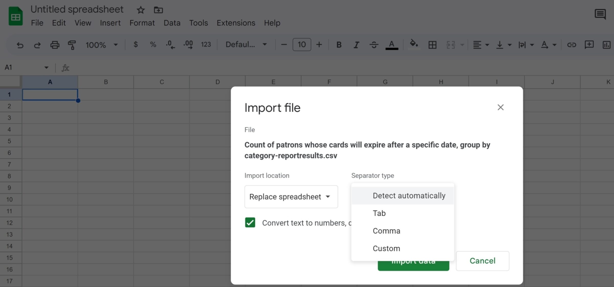Toggle strikethrough formatting icon
Viewport: 614px width, 287px height.
(374, 45)
